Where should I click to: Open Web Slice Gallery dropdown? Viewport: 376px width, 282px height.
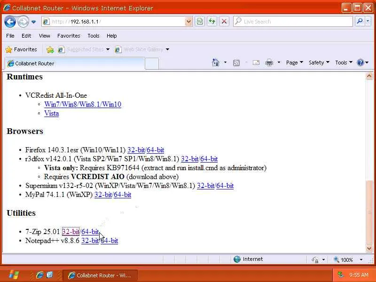tap(142, 49)
